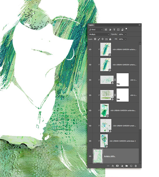Click the Fill 100% value field
The width and height of the screenshot is (159, 177).
121,39
